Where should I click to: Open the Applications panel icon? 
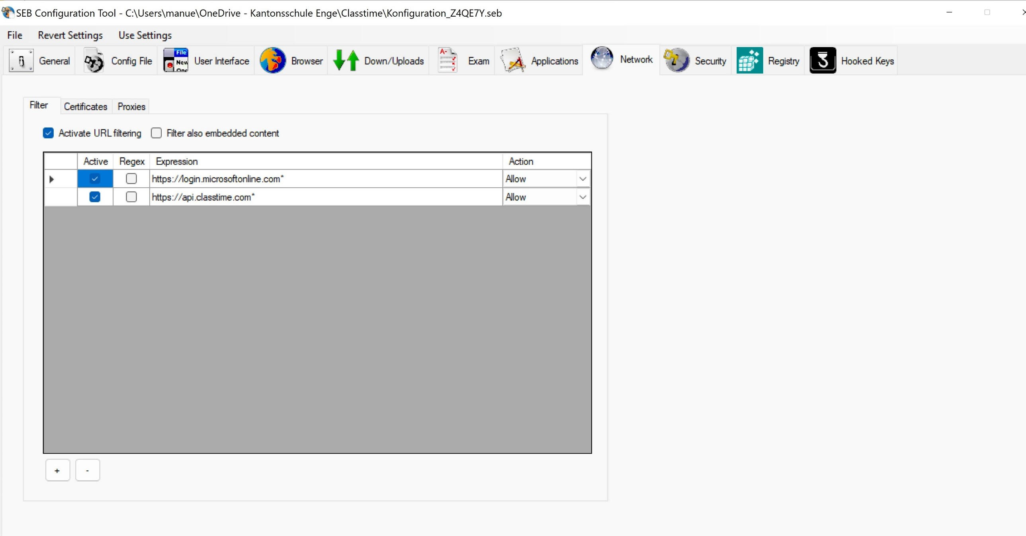point(512,60)
